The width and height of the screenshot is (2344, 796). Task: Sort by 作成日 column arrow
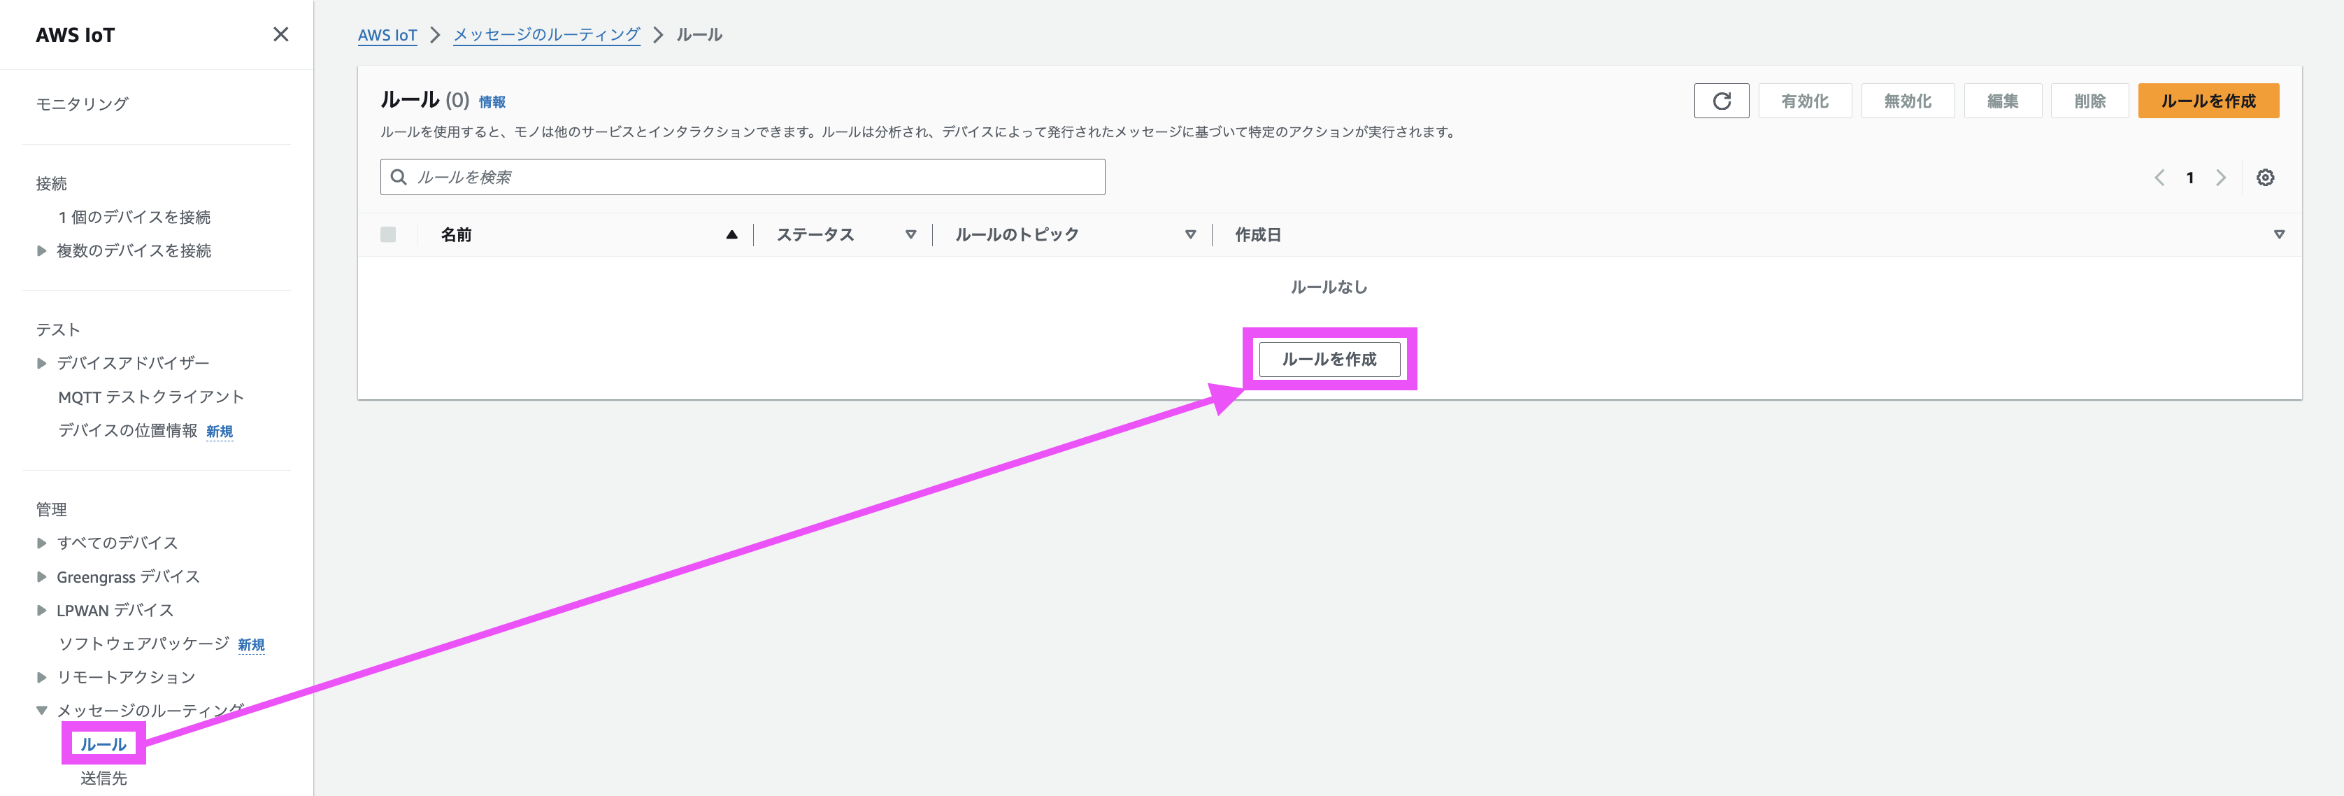[2278, 235]
